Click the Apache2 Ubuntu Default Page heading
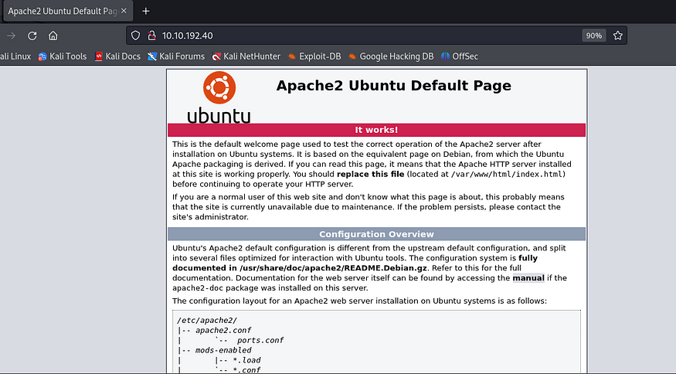Screen dimensions: 676x374 pyautogui.click(x=393, y=86)
